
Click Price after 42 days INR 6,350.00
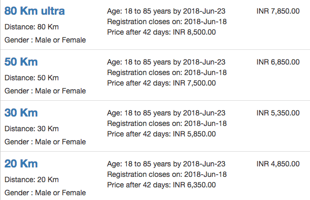[162, 185]
